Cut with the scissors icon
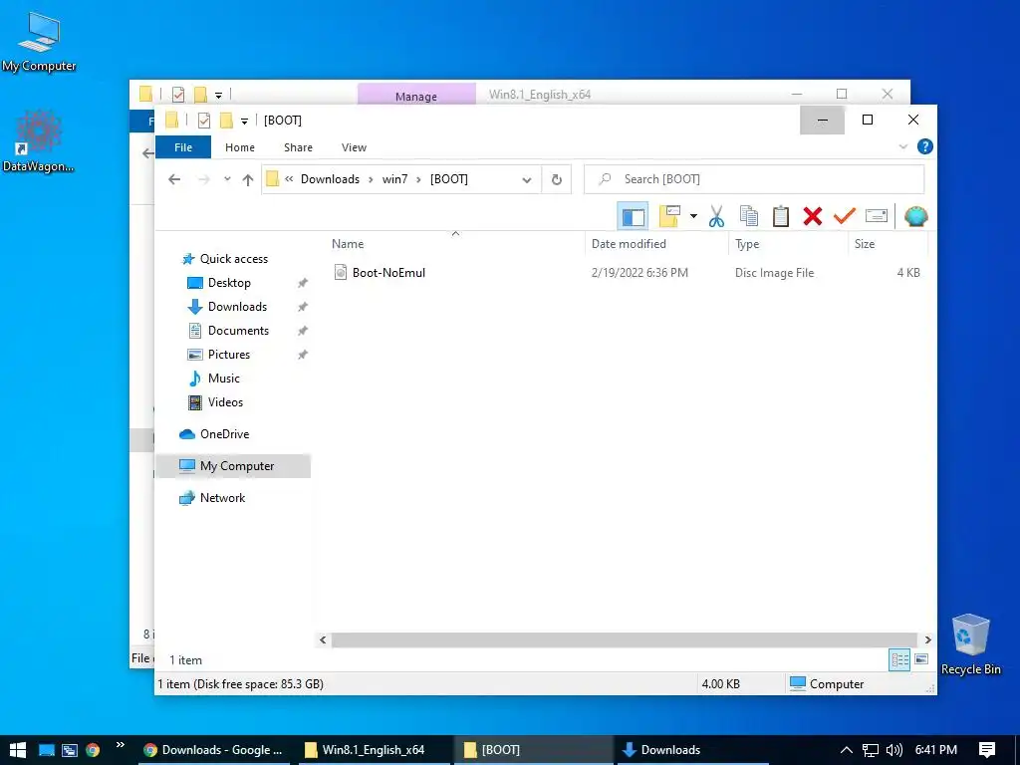The image size is (1020, 765). click(716, 216)
